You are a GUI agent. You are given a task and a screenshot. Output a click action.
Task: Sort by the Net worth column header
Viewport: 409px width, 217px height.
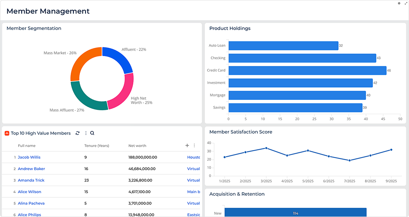coord(137,146)
